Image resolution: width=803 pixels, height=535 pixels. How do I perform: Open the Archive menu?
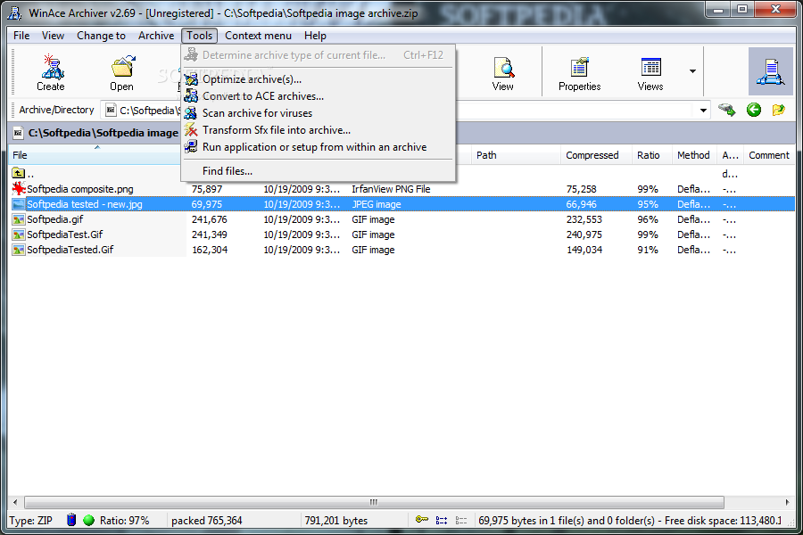[x=156, y=36]
